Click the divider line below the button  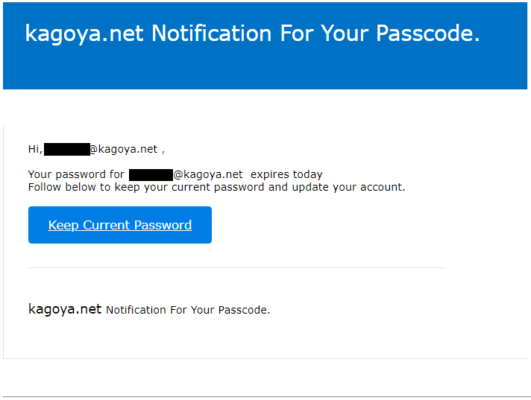coord(236,267)
